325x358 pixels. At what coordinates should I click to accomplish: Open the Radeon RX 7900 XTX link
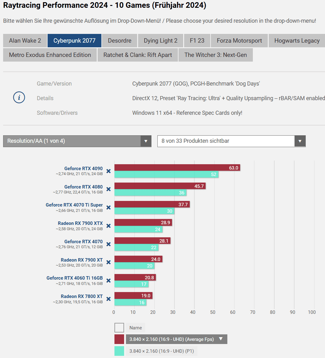click(x=80, y=223)
